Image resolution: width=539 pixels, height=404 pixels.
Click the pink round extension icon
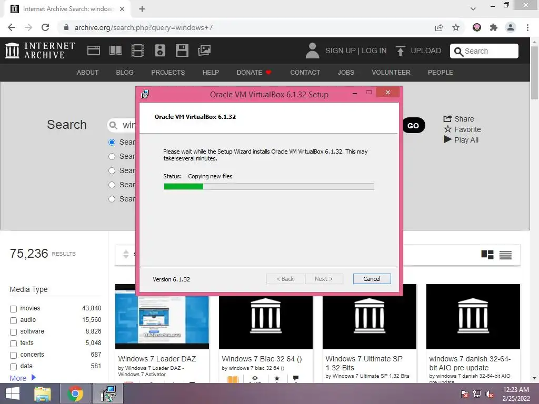click(x=477, y=27)
